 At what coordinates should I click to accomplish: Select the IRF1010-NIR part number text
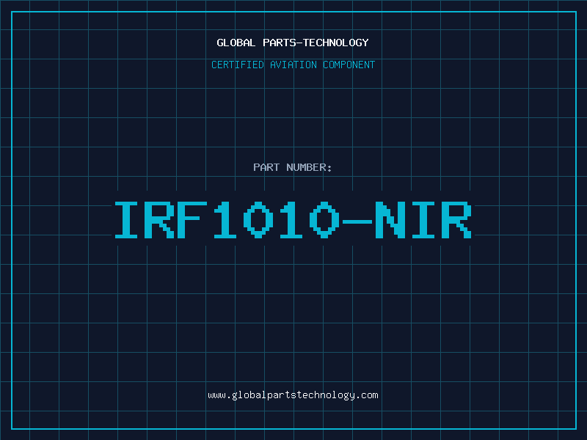(x=293, y=219)
